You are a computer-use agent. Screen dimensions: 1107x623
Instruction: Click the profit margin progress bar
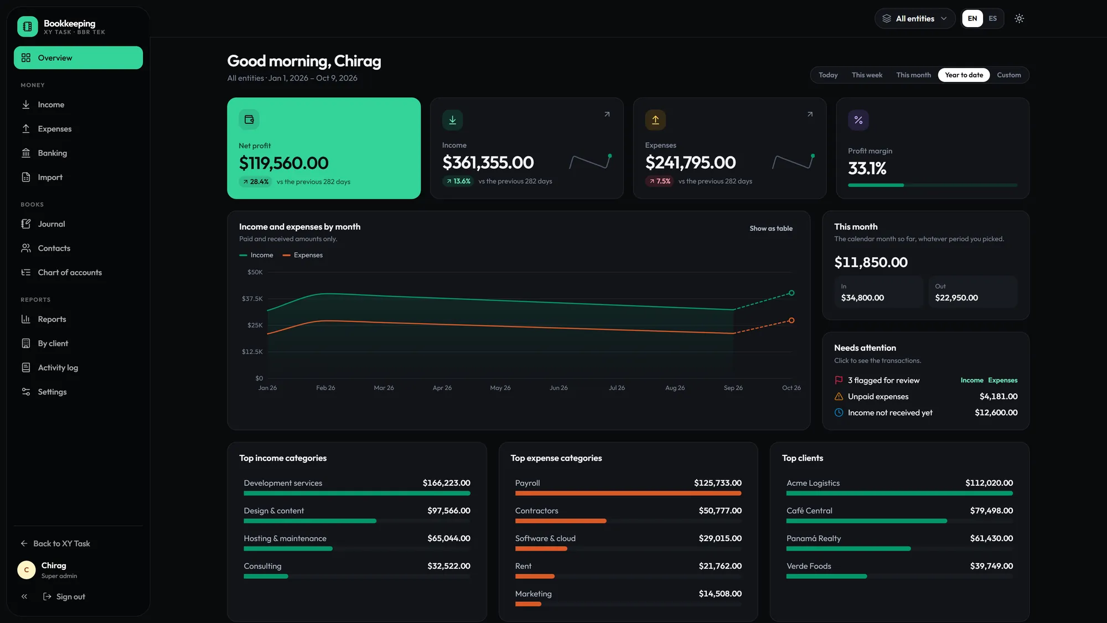click(x=933, y=185)
